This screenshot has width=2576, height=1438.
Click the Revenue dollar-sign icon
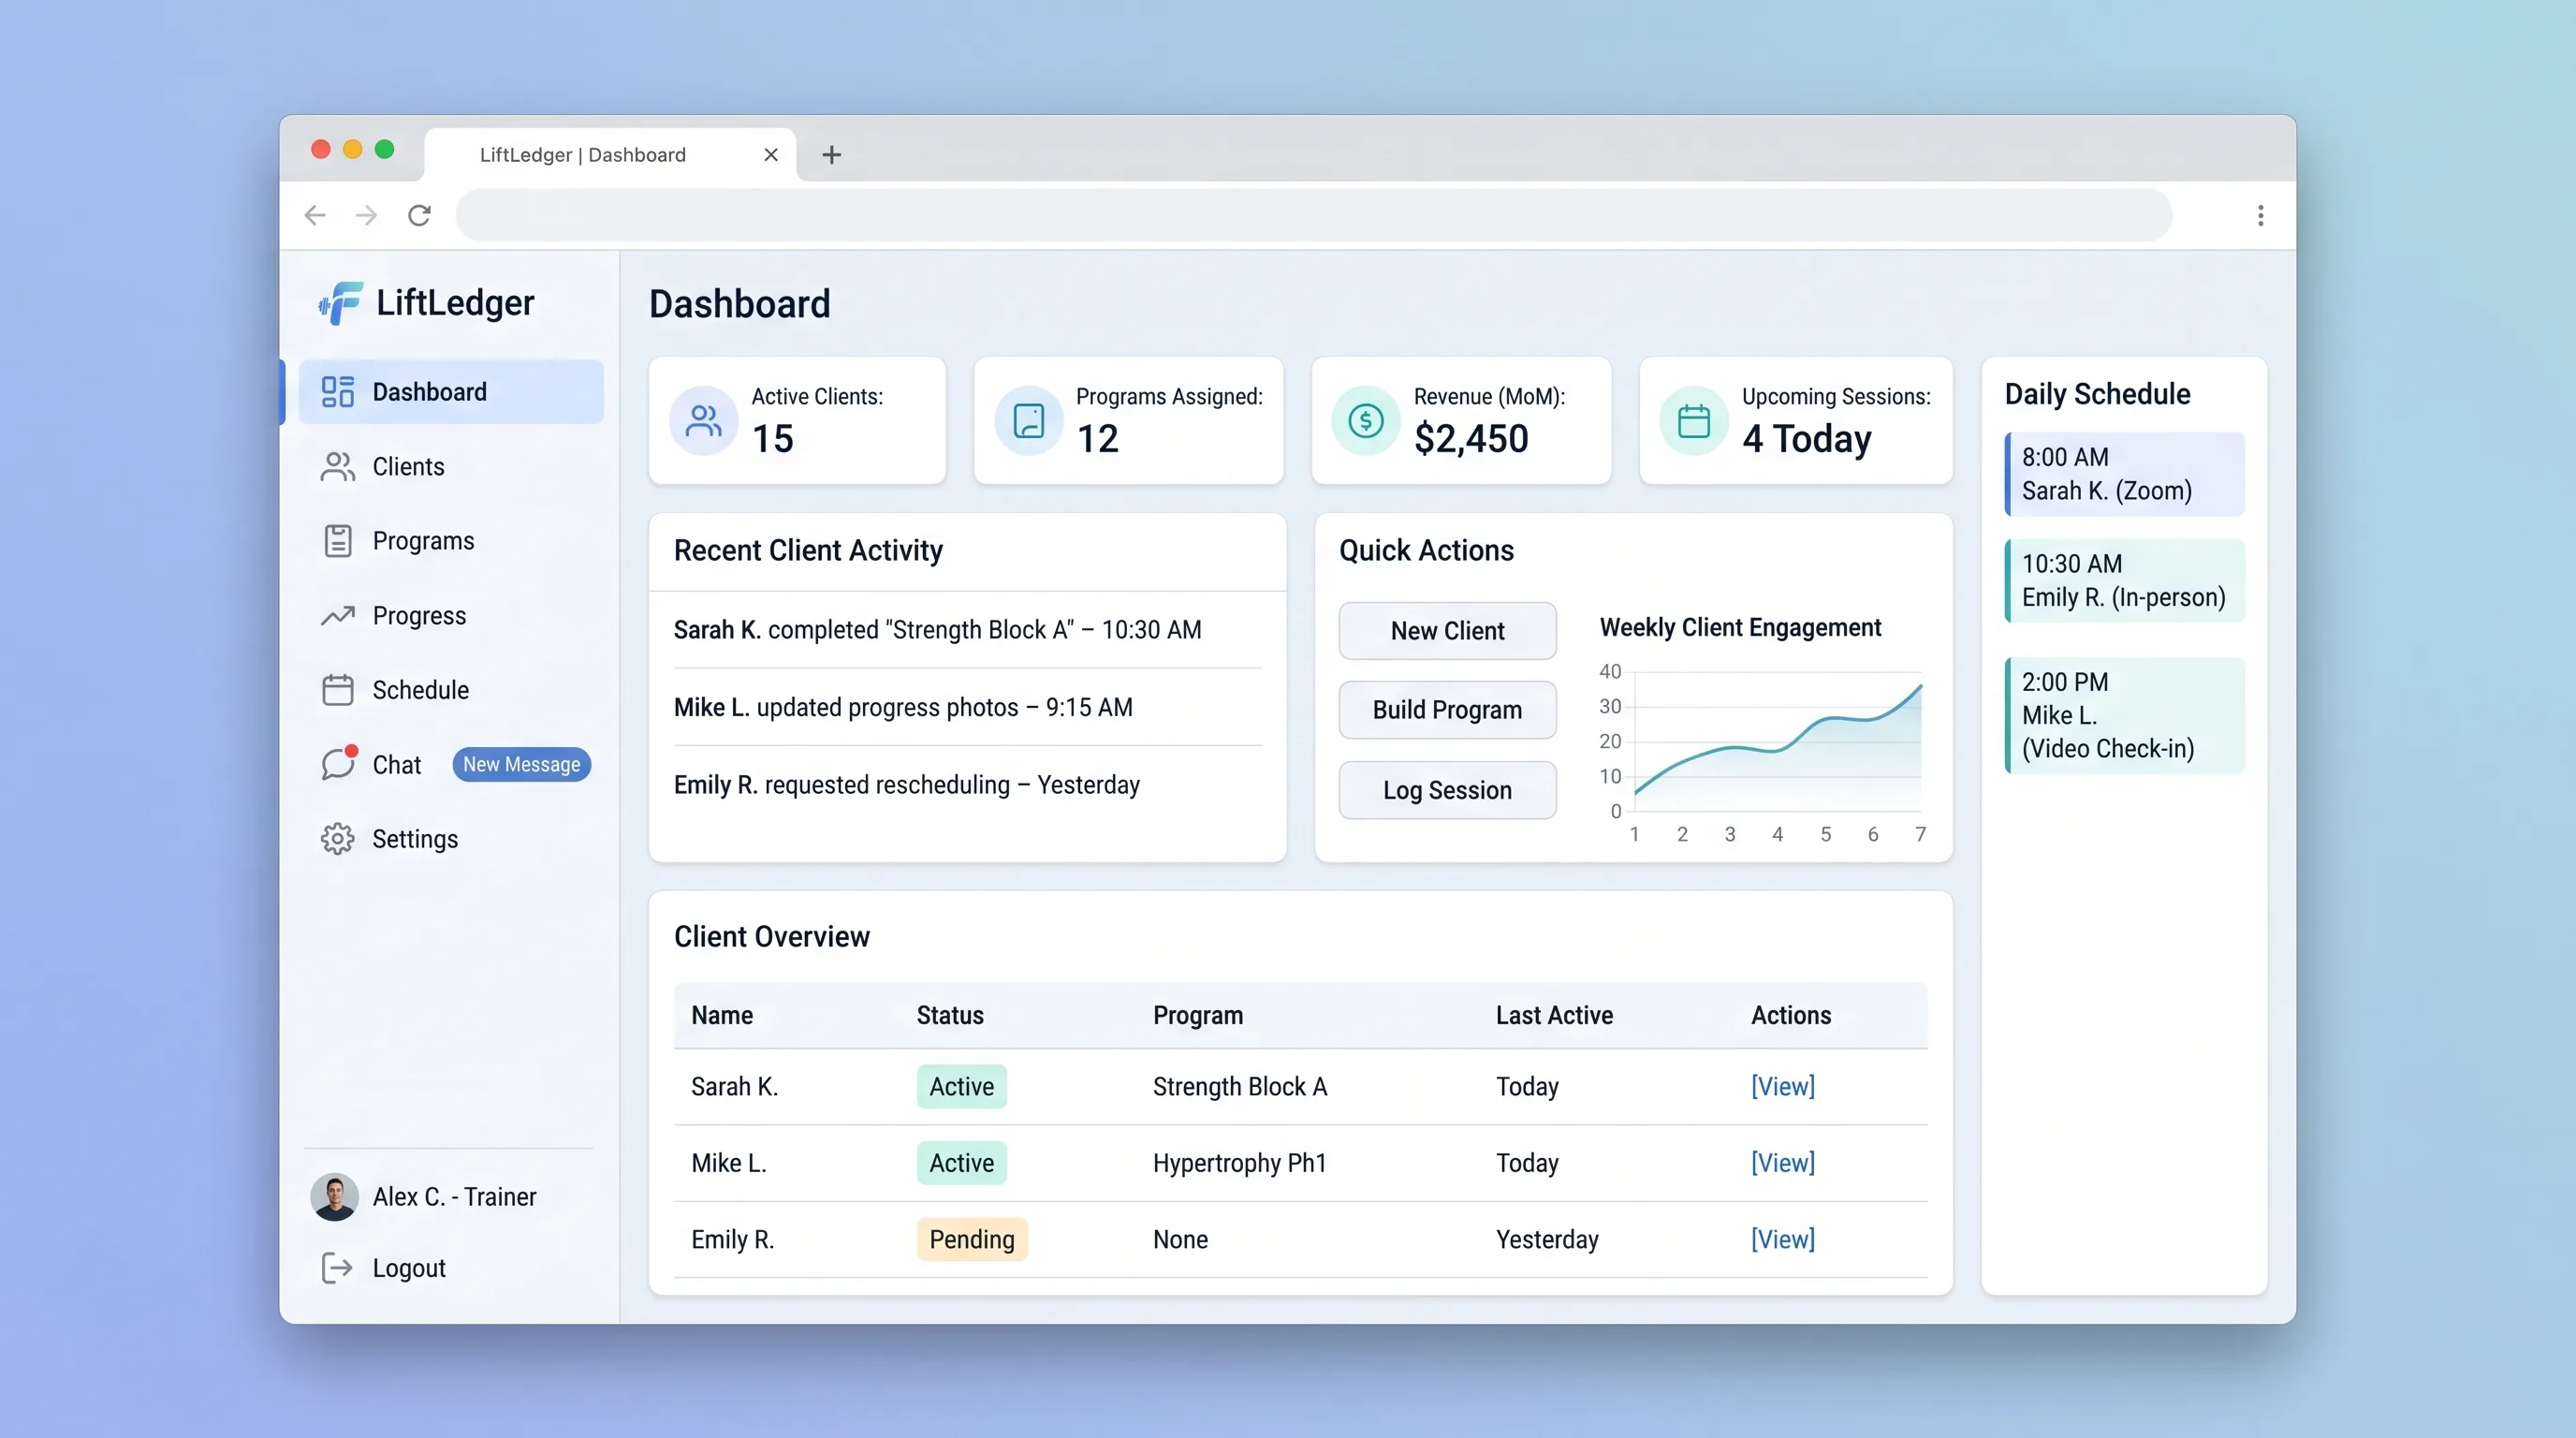coord(1365,421)
